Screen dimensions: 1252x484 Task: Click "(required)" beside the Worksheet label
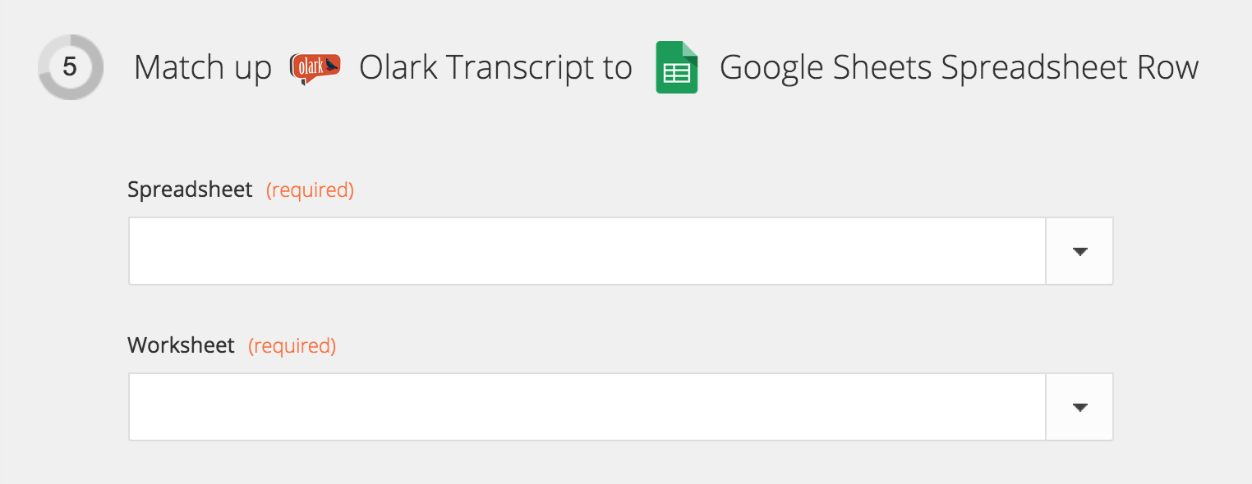[292, 346]
